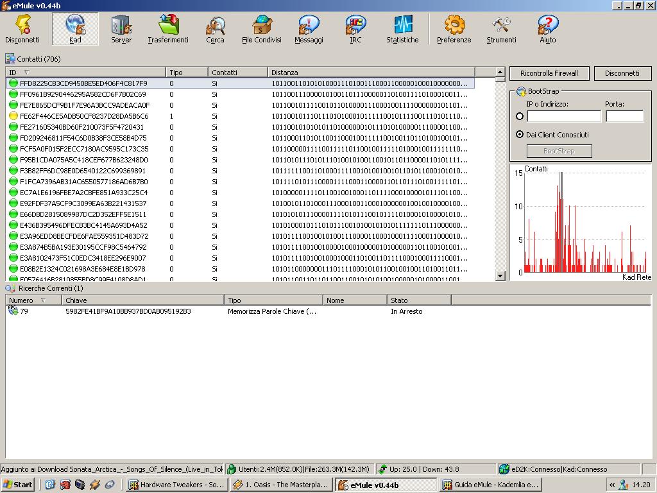Click the contacts list scroll-down arrow

pos(500,276)
